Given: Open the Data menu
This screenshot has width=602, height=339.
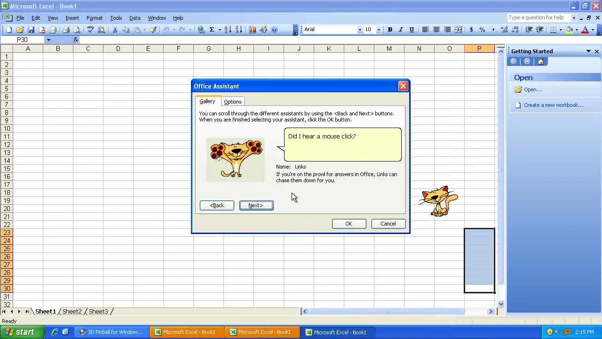Looking at the screenshot, I should point(135,18).
